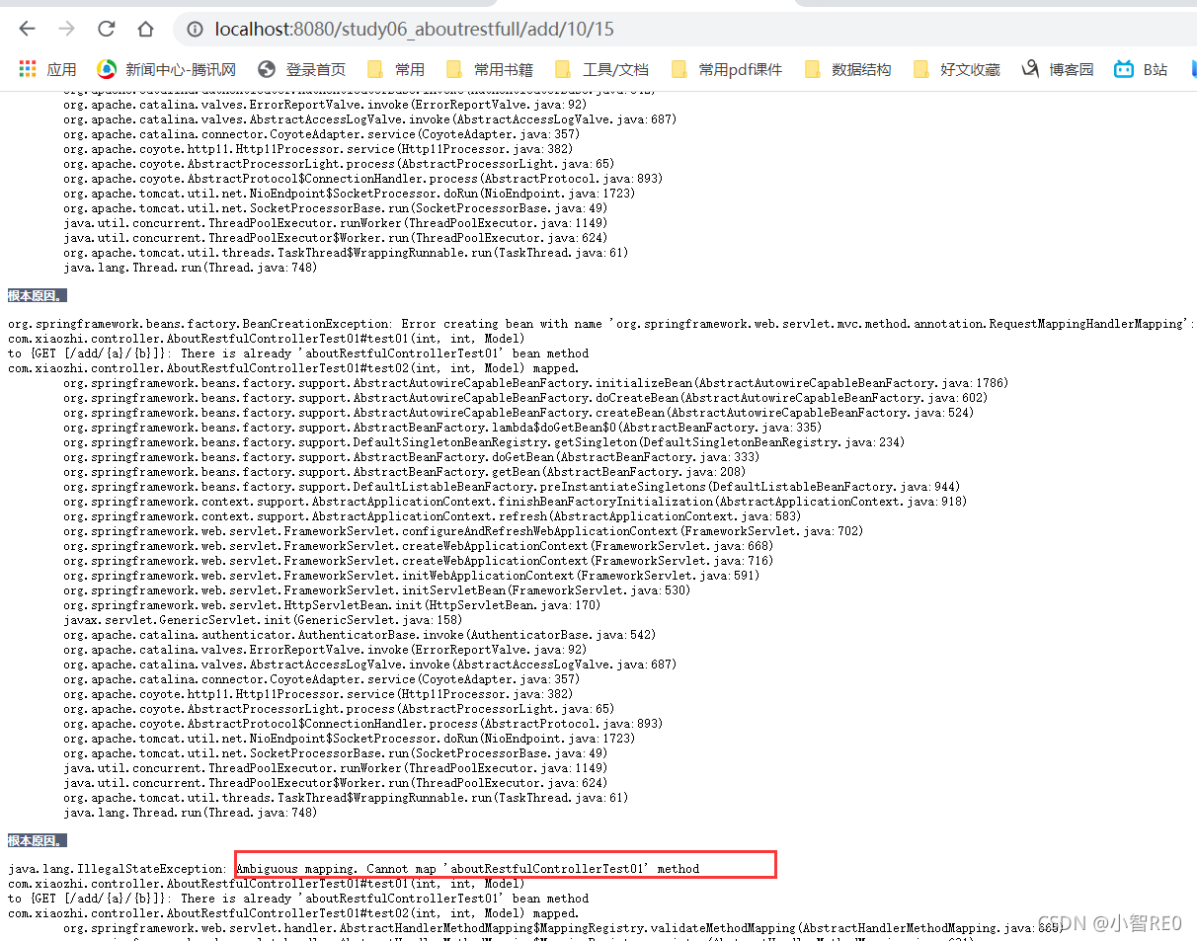Click validateMethodMapping stack trace line
The image size is (1197, 941).
coord(563,928)
